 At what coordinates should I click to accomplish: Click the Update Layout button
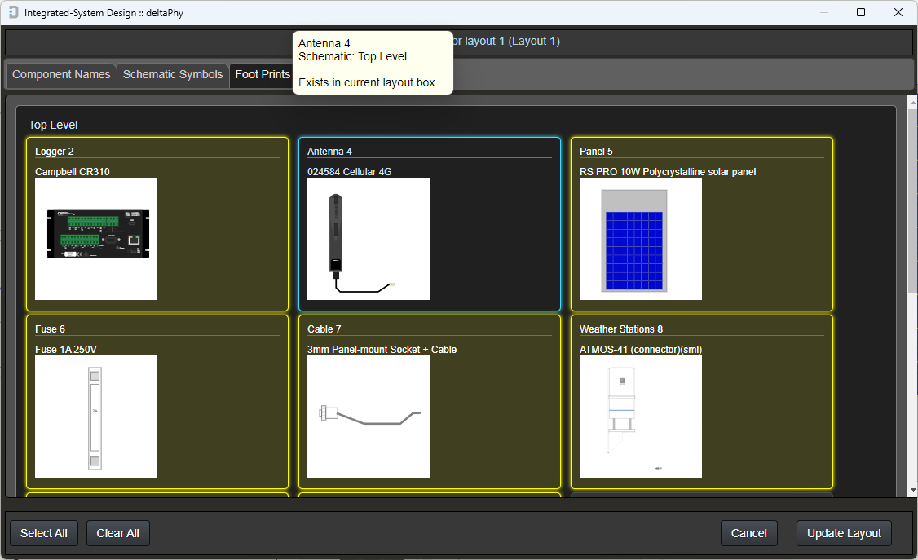pos(844,533)
